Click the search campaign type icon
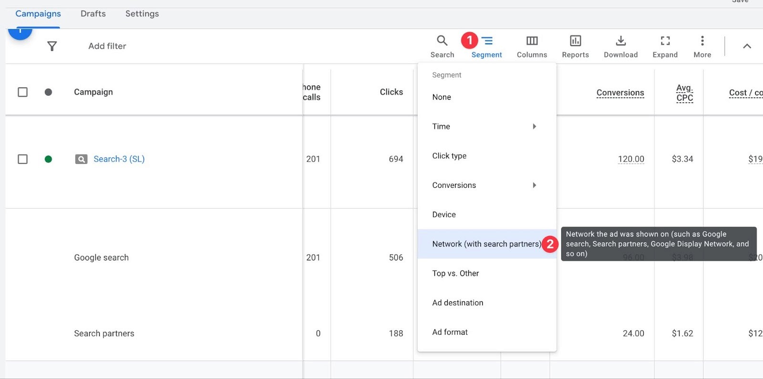Image resolution: width=763 pixels, height=379 pixels. [81, 159]
